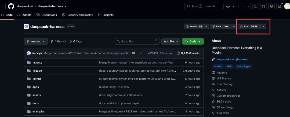Toggle Watch on the repository
290x117 pixels.
click(x=196, y=26)
